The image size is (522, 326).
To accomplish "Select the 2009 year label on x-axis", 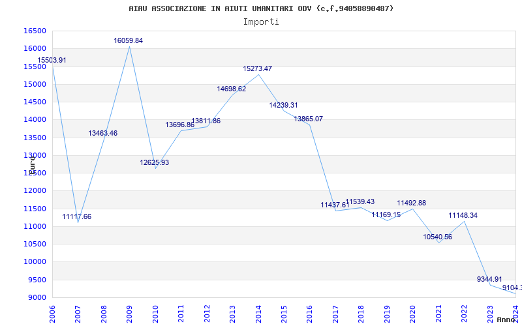I will click(x=129, y=313).
